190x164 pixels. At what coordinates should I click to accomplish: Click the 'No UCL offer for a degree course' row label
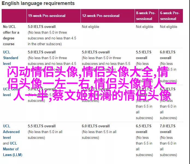pos(11,35)
